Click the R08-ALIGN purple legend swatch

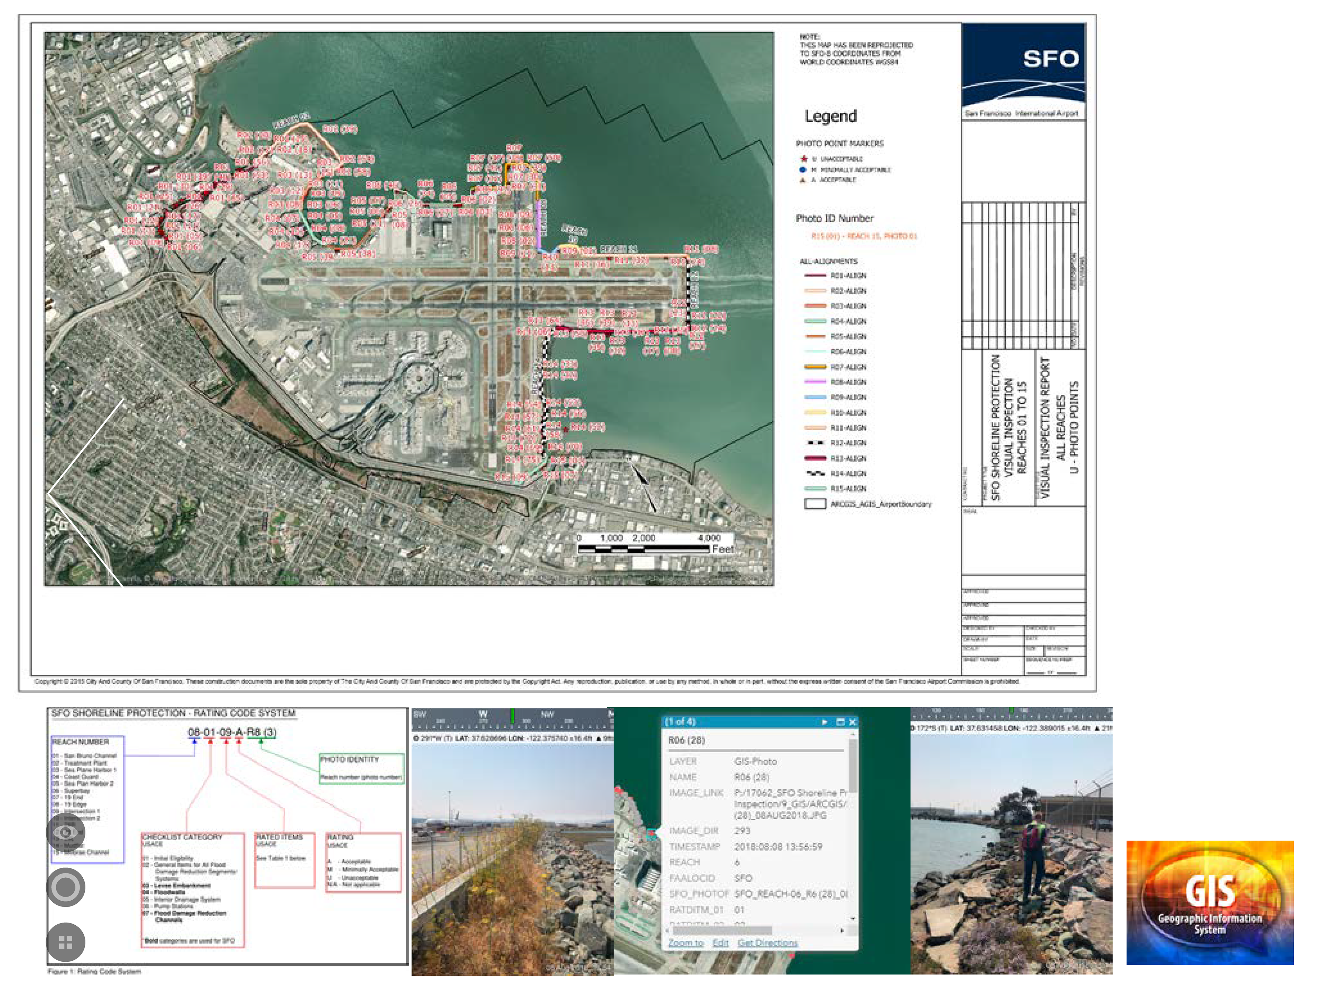815,382
